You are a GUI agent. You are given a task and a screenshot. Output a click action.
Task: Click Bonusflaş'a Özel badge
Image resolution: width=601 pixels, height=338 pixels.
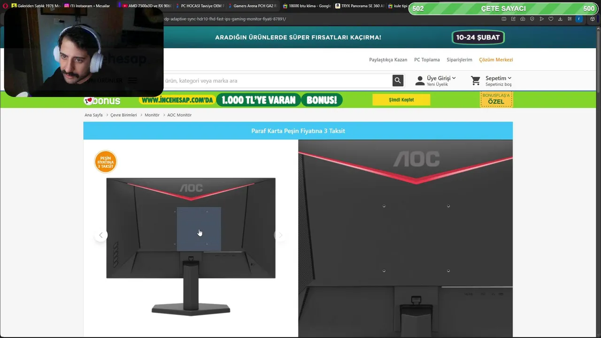click(x=496, y=100)
